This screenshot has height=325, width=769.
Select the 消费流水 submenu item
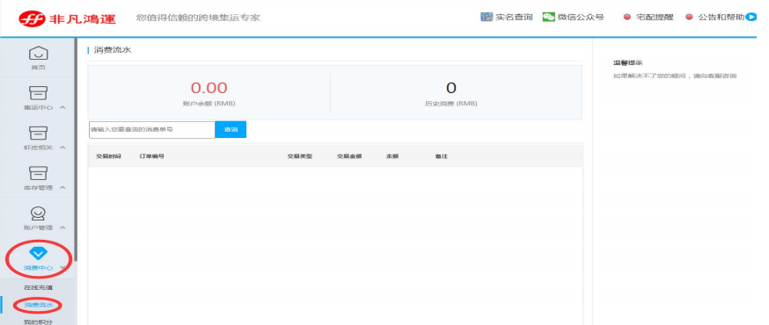pyautogui.click(x=38, y=305)
